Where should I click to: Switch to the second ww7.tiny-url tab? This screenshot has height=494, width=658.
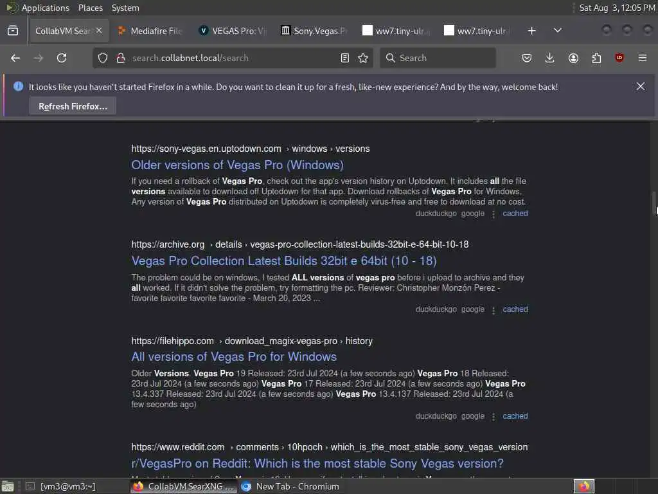(x=478, y=31)
